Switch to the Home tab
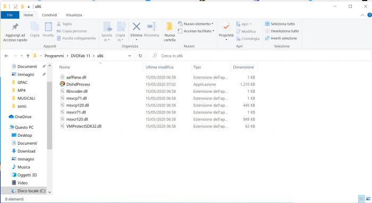 [x=28, y=15]
